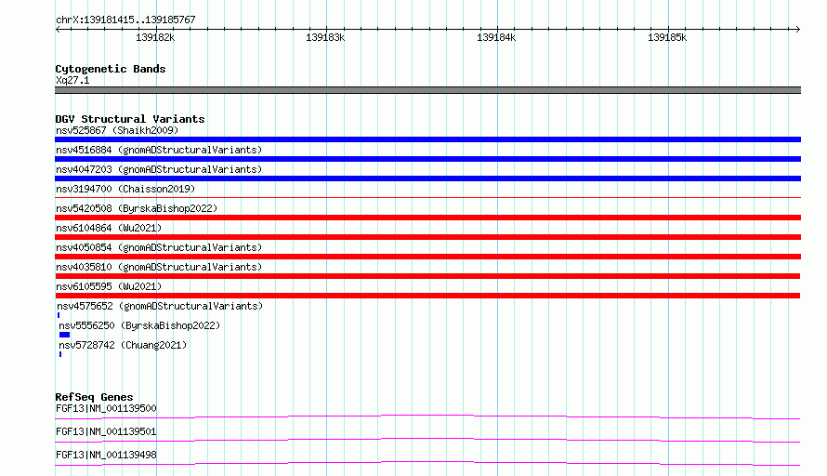Open nsv5420508 (ByrskaBishop2022) label
This screenshot has width=827, height=476.
point(137,208)
